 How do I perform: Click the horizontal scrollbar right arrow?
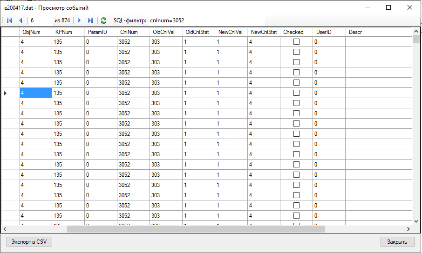pyautogui.click(x=408, y=229)
